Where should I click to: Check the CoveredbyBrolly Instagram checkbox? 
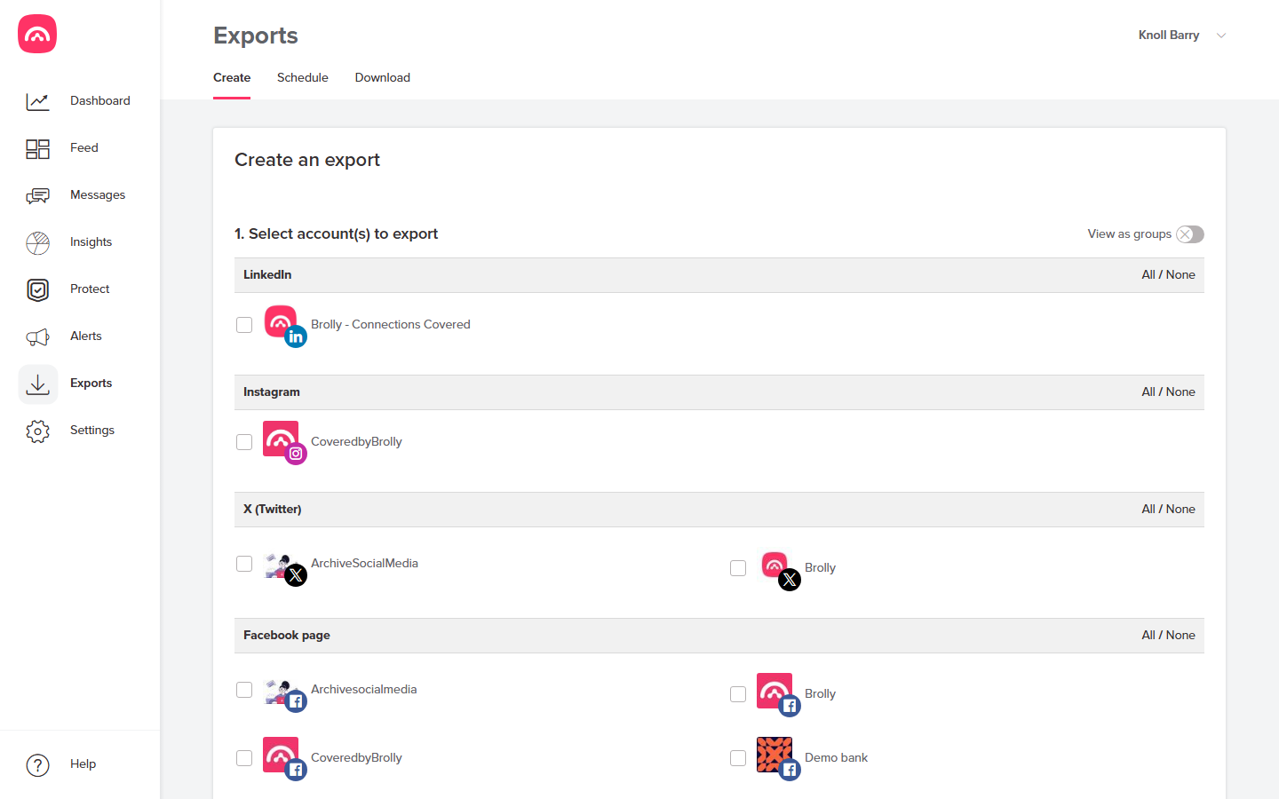coord(244,442)
